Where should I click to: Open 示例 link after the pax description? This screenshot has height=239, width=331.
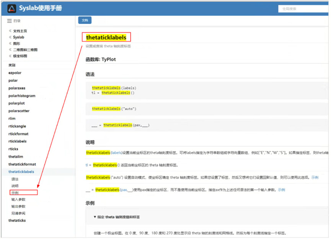(x=281, y=190)
